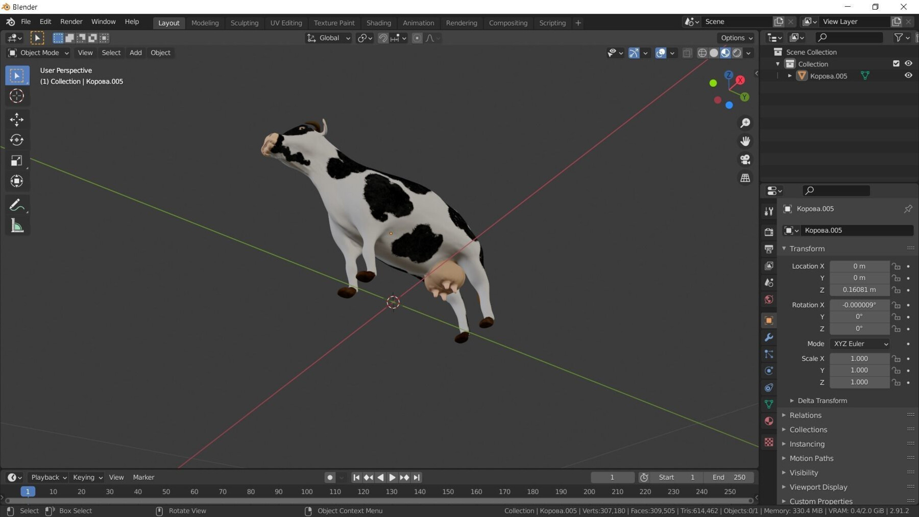The height and width of the screenshot is (517, 919).
Task: Enable Toggle X-Ray in viewport header
Action: tap(687, 53)
